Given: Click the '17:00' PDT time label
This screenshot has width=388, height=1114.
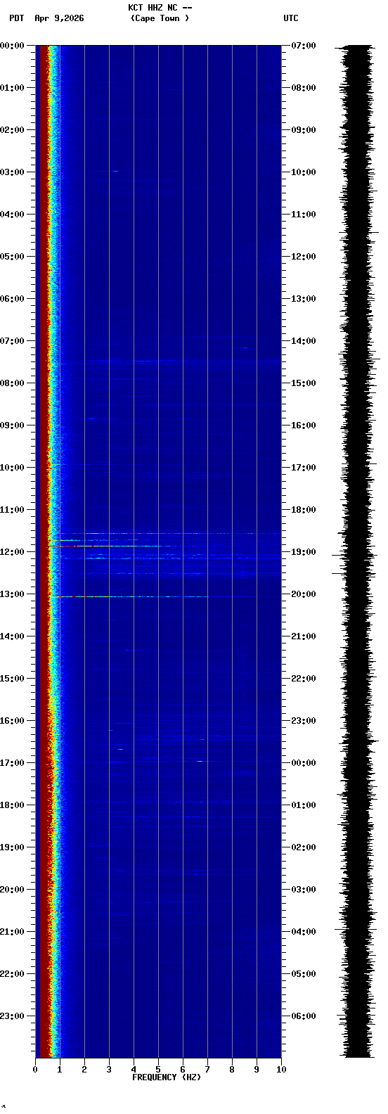Looking at the screenshot, I should (x=12, y=763).
